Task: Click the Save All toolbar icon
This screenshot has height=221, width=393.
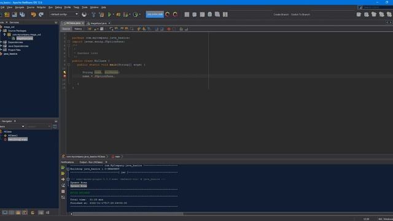Action: tap(22, 15)
